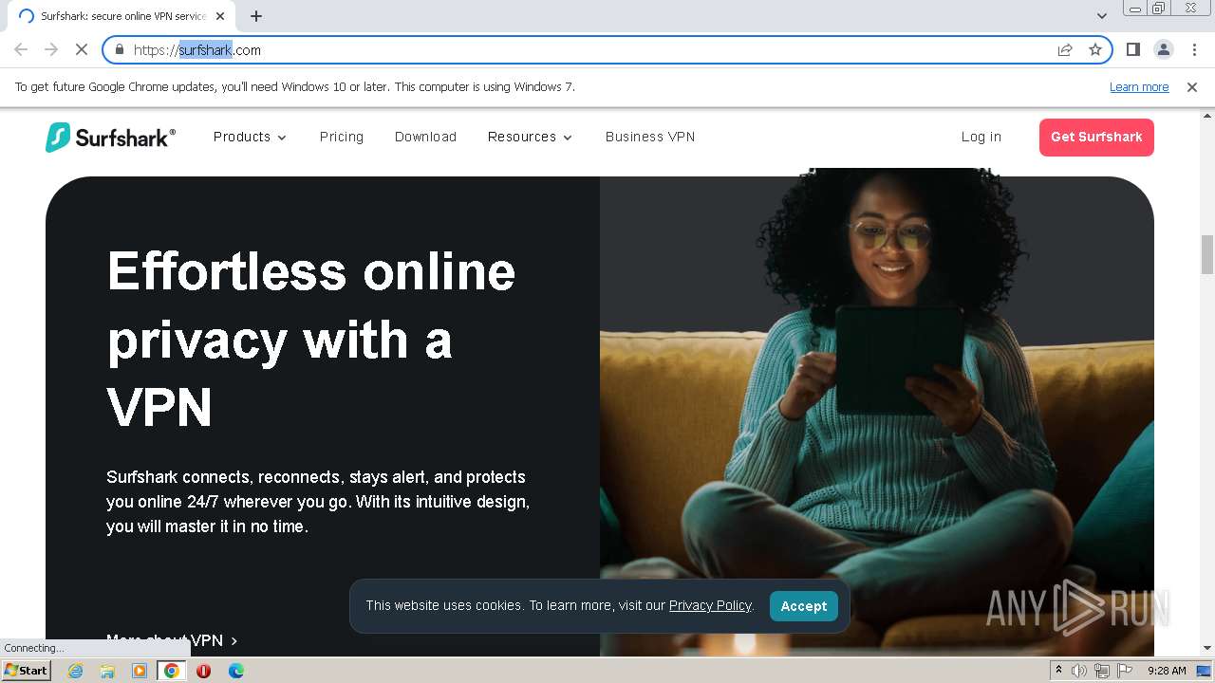The image size is (1215, 683).
Task: Open the media player taskbar icon
Action: click(140, 671)
